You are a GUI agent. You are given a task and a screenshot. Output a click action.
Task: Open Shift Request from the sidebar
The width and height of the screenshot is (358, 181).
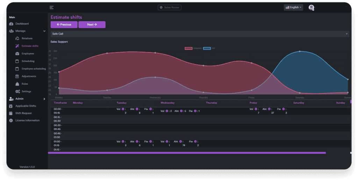[23, 113]
